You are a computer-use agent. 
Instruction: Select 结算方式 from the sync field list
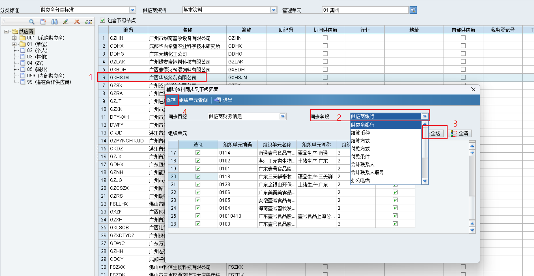pyautogui.click(x=360, y=141)
